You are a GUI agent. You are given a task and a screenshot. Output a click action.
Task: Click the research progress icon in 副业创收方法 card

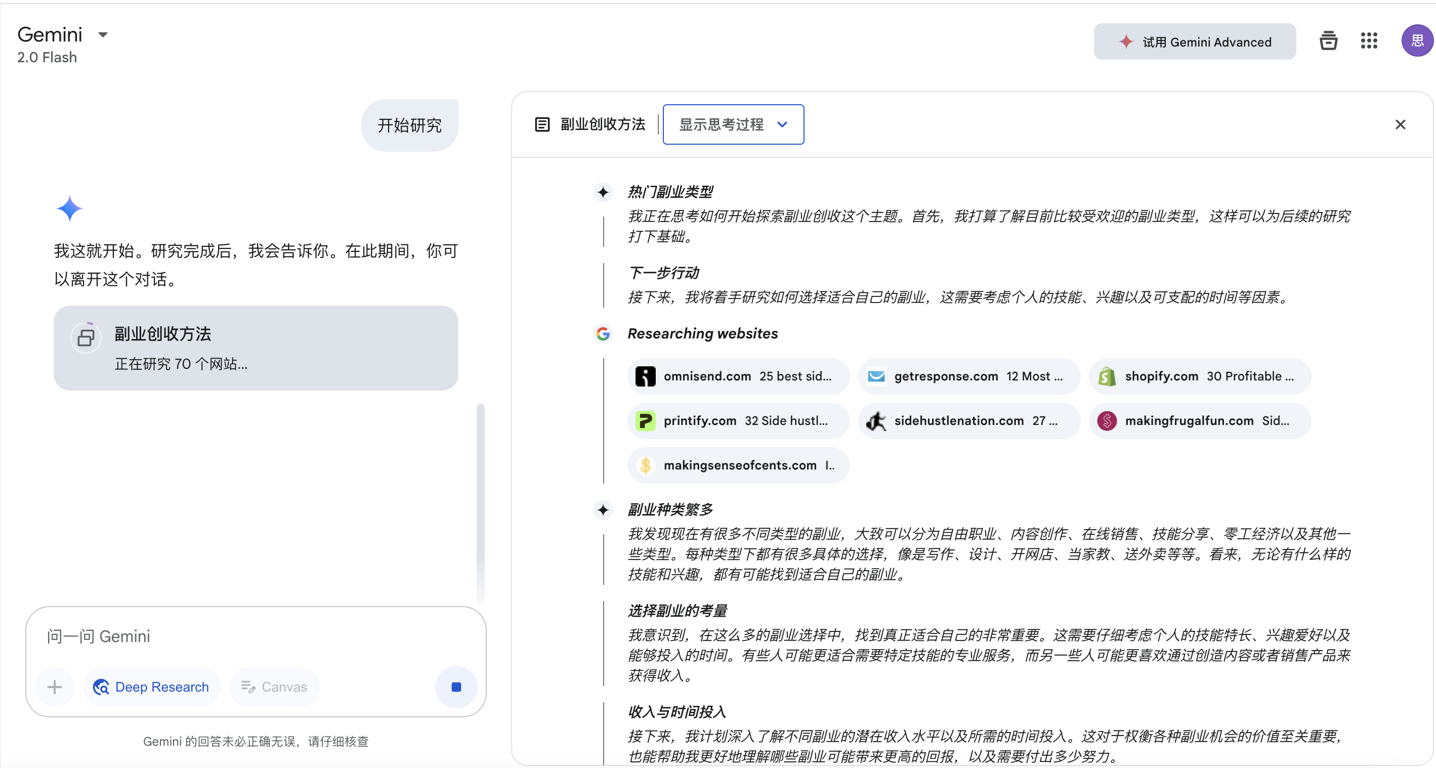[86, 337]
